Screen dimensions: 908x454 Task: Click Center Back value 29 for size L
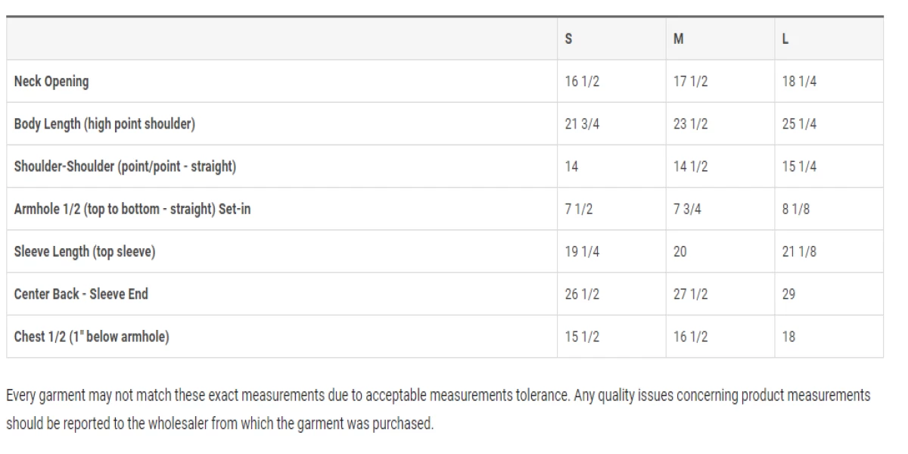tap(788, 294)
